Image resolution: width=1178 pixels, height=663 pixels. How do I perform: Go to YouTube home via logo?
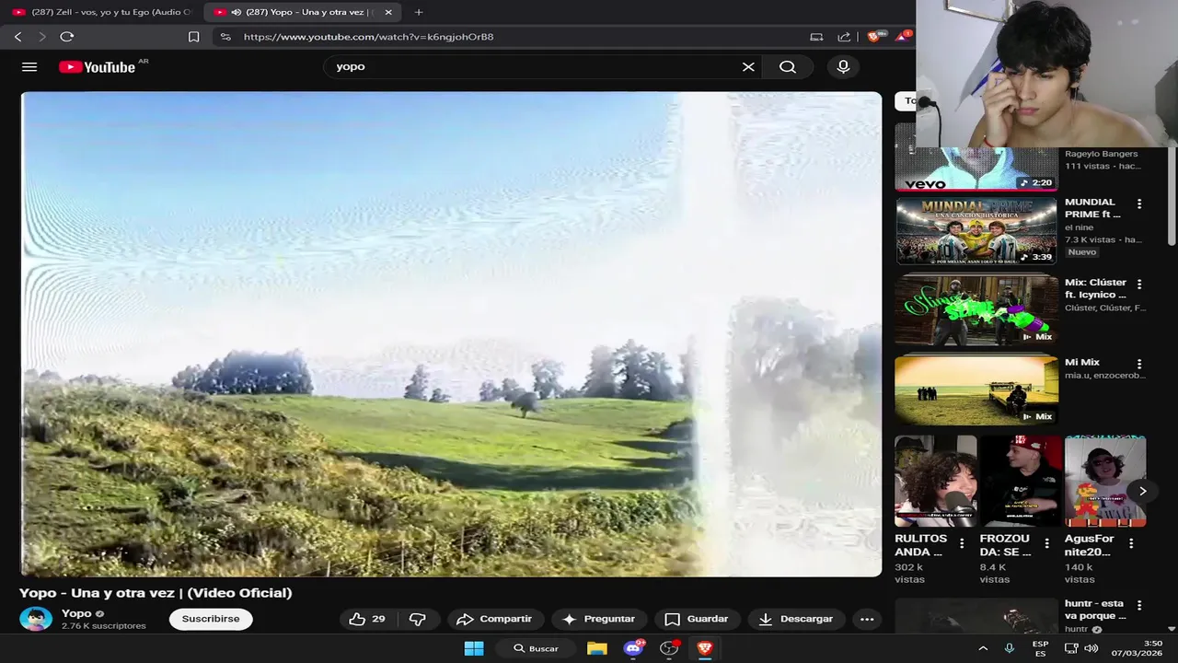click(x=98, y=66)
